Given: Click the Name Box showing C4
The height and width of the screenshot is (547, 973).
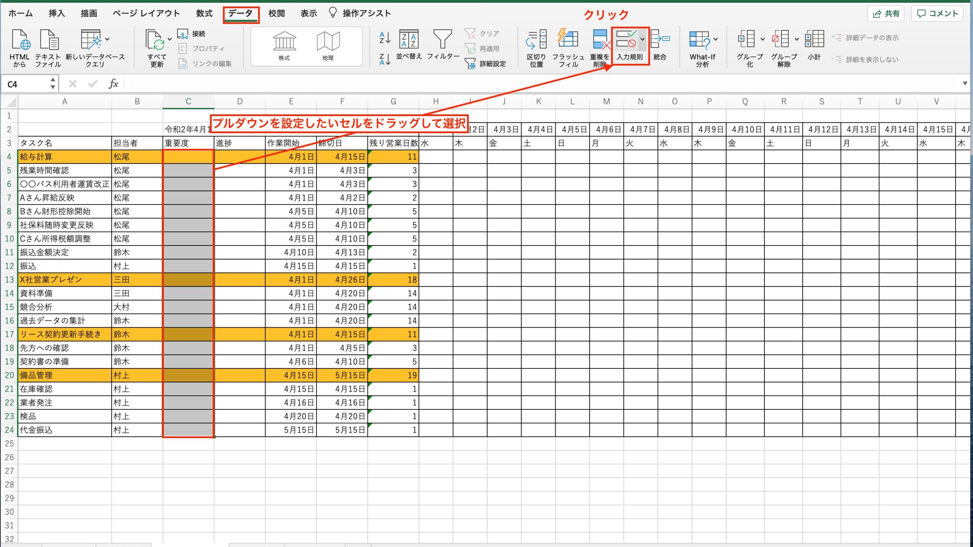Looking at the screenshot, I should click(25, 84).
